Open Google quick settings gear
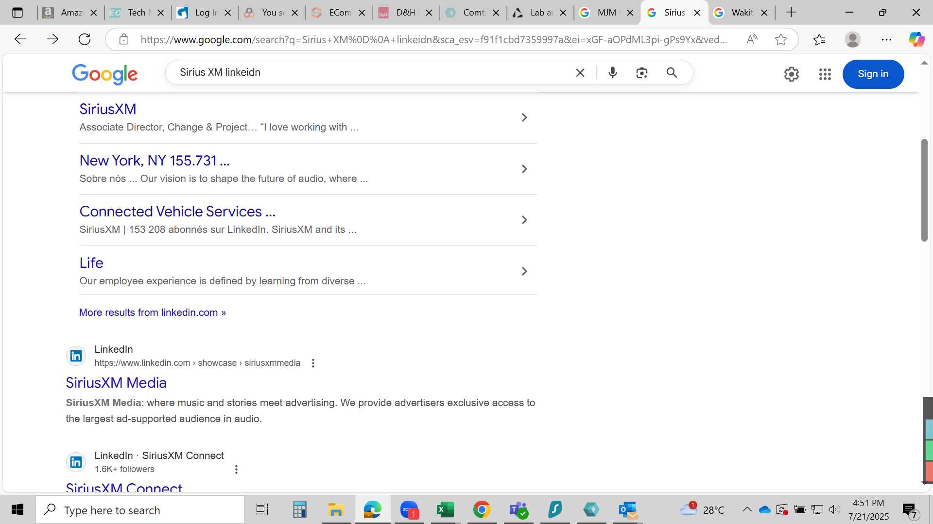The image size is (933, 524). (791, 74)
